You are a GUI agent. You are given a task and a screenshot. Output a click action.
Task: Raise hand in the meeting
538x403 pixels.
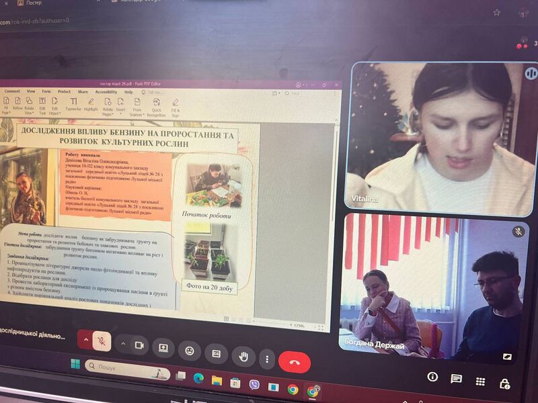(243, 355)
